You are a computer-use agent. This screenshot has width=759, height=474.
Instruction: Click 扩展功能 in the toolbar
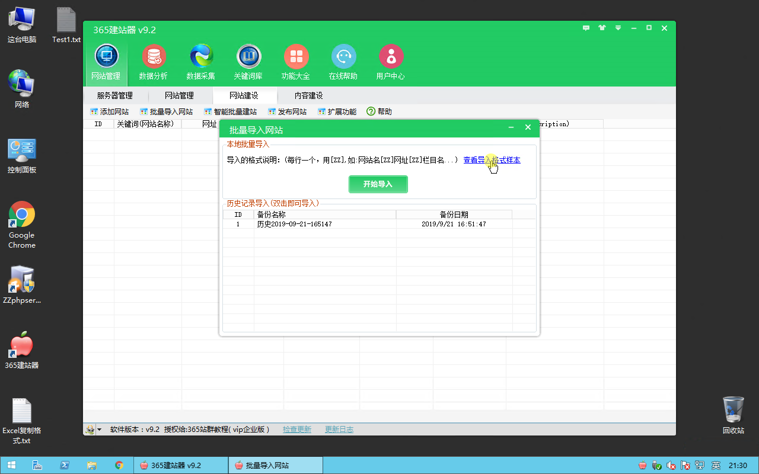tap(337, 111)
